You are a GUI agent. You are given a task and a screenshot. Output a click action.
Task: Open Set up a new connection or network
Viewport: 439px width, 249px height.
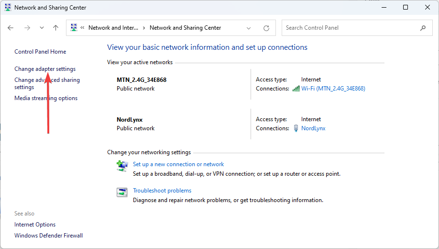[x=178, y=164]
